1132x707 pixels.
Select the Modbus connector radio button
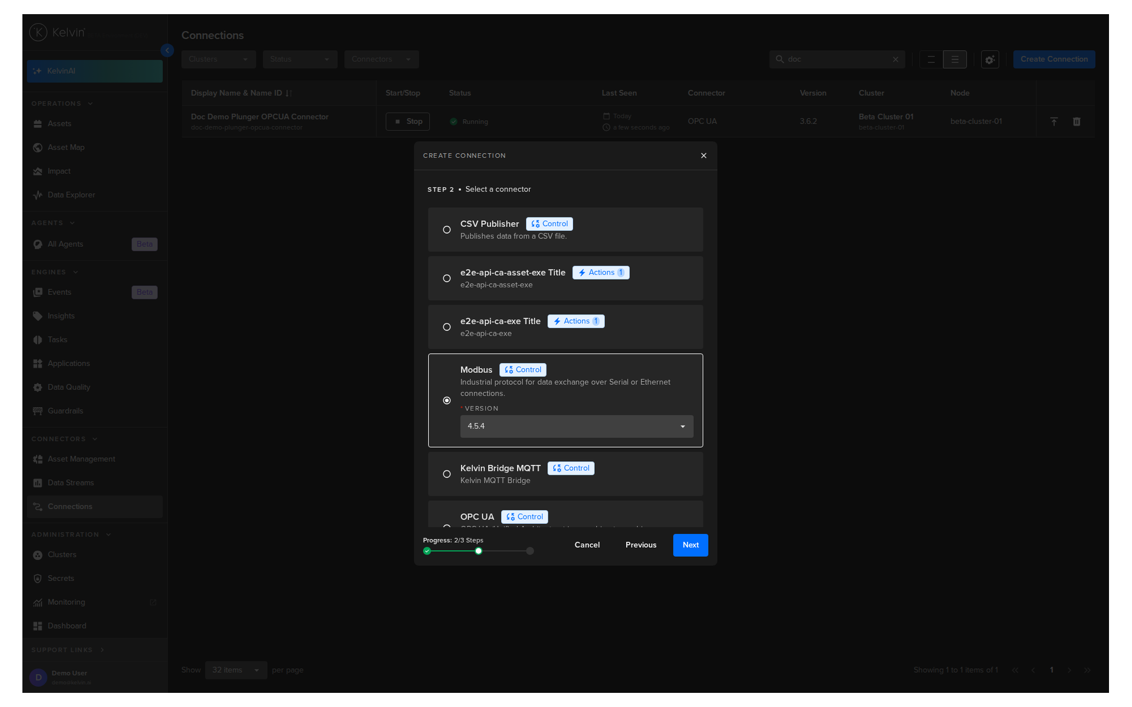[447, 401]
